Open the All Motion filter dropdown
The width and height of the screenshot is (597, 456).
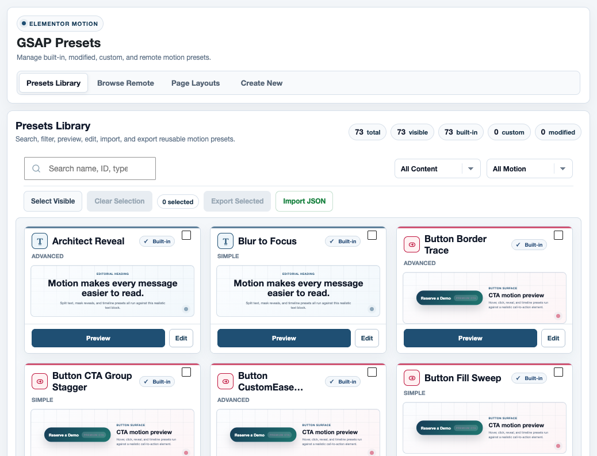530,168
